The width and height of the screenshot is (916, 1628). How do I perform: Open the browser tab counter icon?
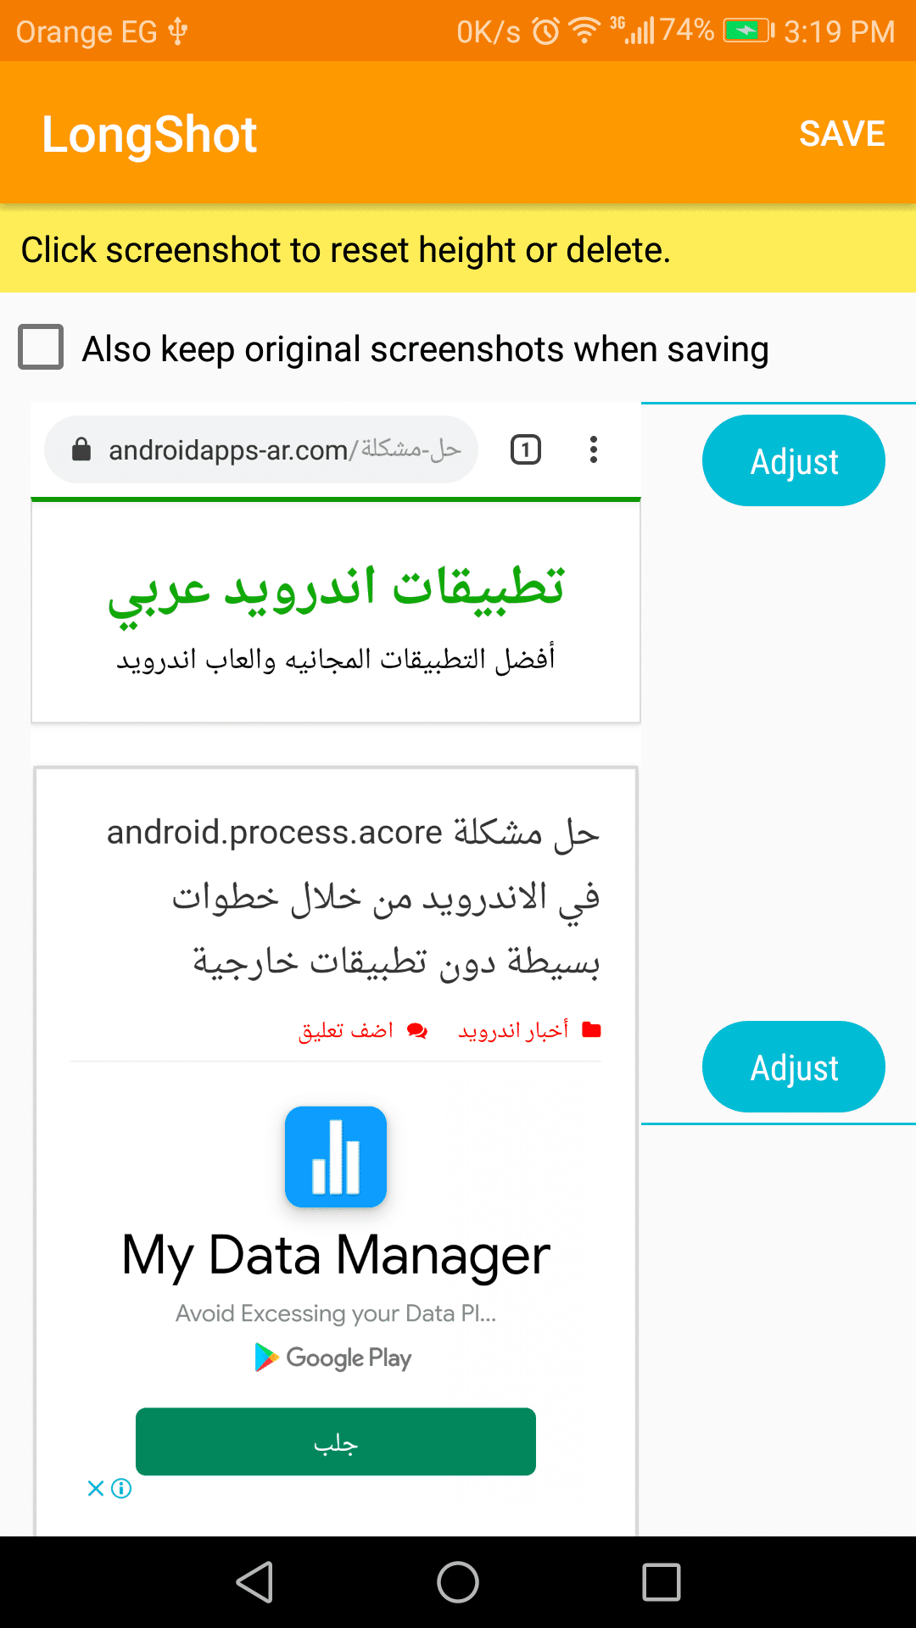pyautogui.click(x=526, y=449)
